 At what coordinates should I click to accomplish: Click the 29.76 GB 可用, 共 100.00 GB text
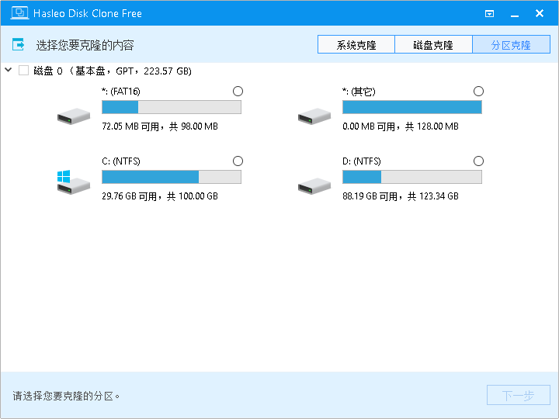[x=160, y=196]
